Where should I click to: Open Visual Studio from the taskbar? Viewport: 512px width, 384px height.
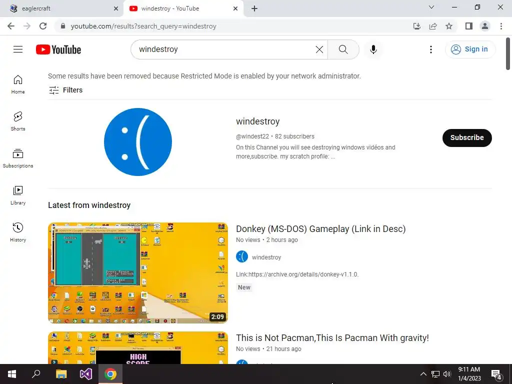86,374
